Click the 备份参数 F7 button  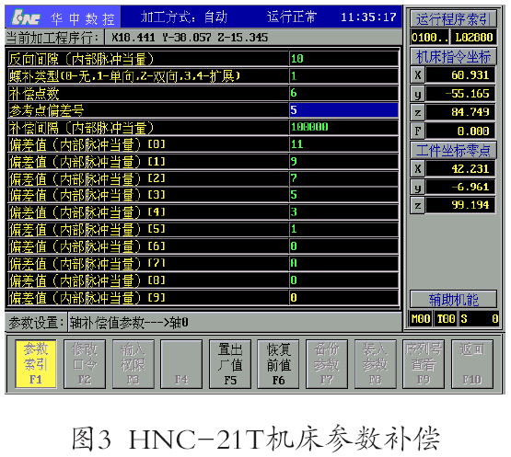coord(327,364)
